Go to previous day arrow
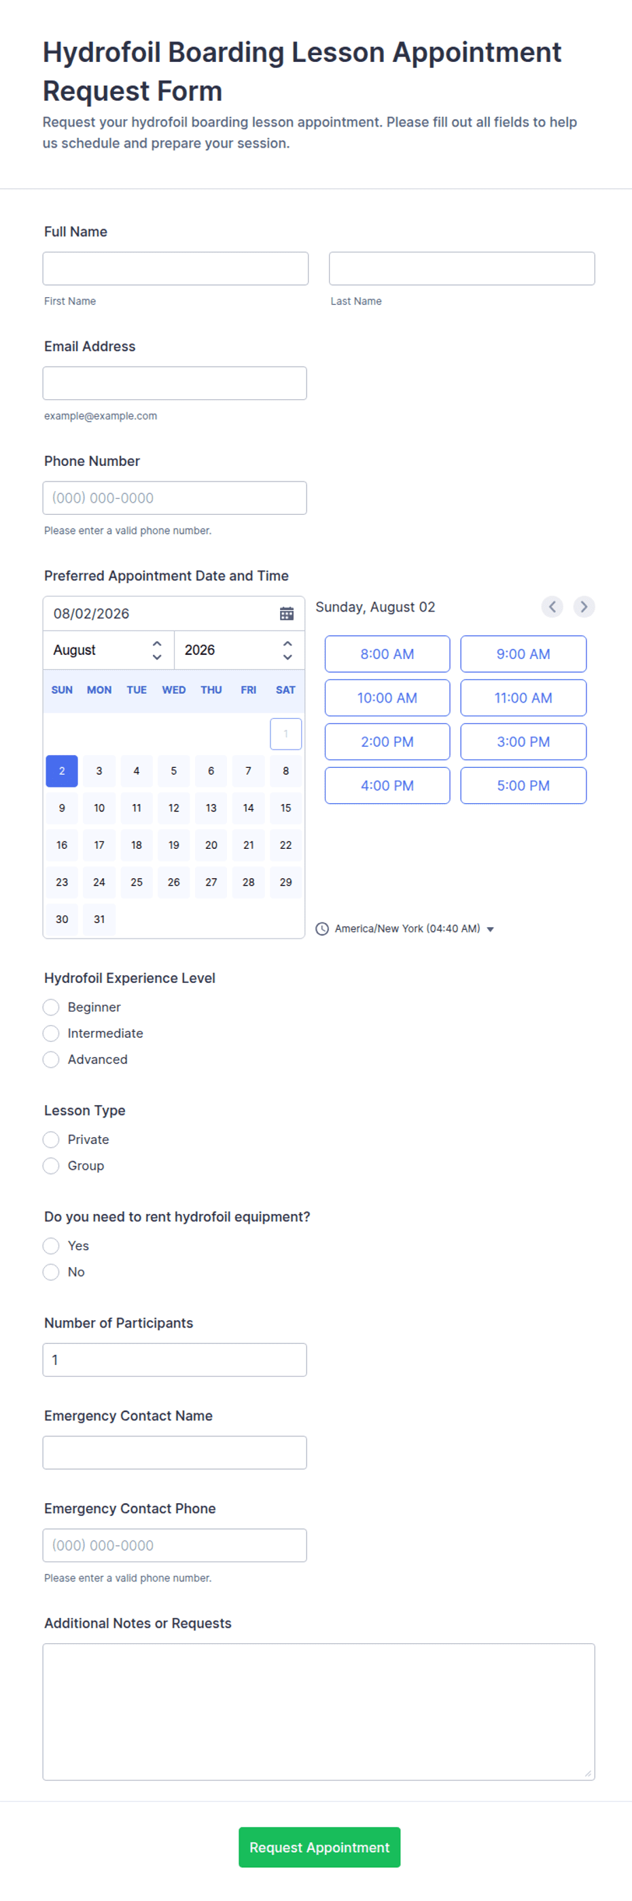Image resolution: width=632 pixels, height=1901 pixels. pos(552,607)
